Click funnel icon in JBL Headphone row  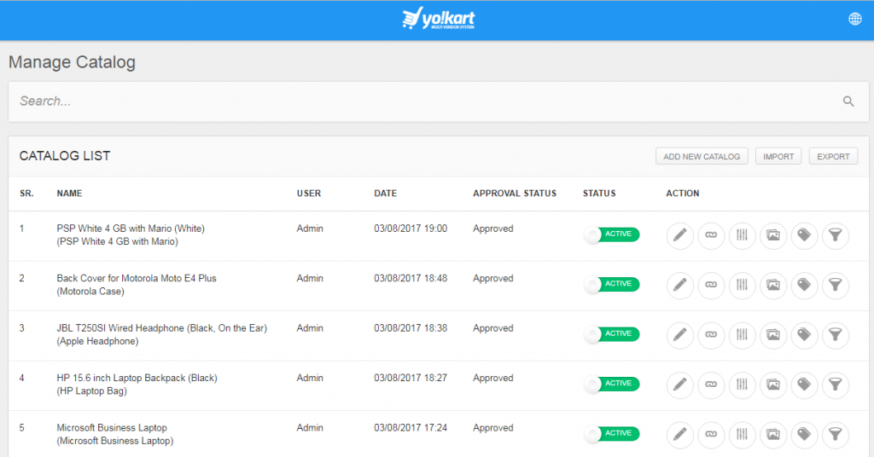[x=836, y=335]
